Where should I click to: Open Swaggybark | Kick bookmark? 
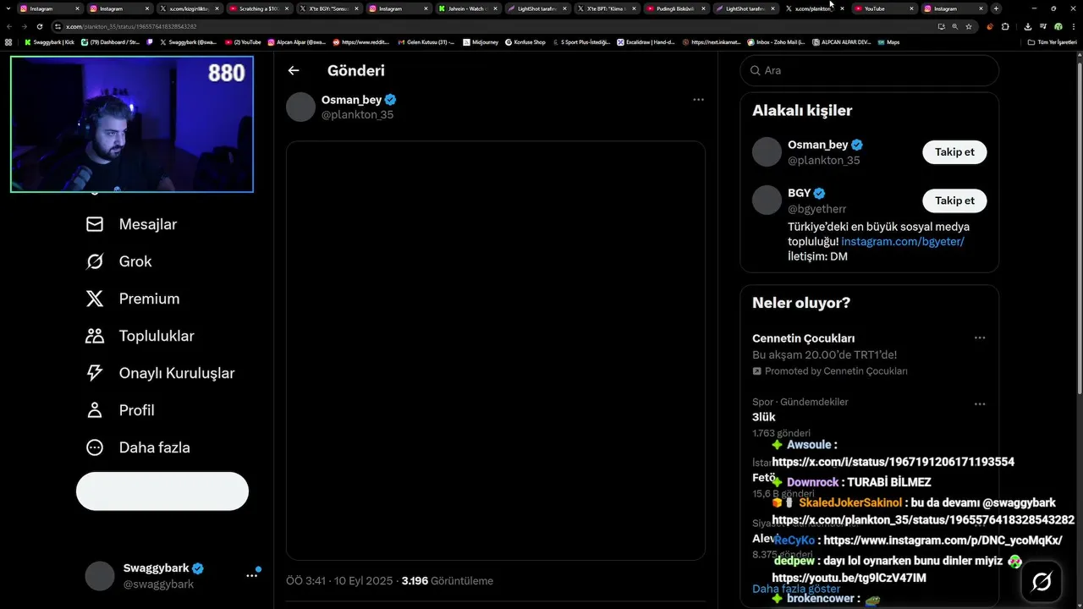(49, 41)
